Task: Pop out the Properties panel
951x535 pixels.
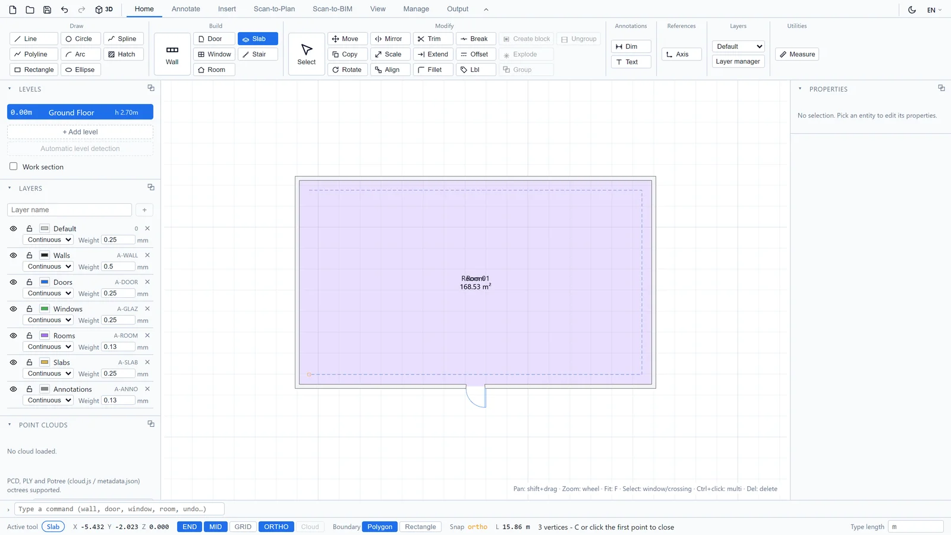Action: (x=941, y=88)
